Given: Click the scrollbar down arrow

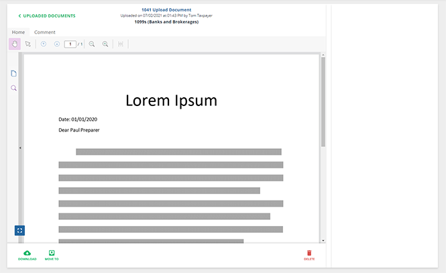Looking at the screenshot, I should pyautogui.click(x=323, y=239).
